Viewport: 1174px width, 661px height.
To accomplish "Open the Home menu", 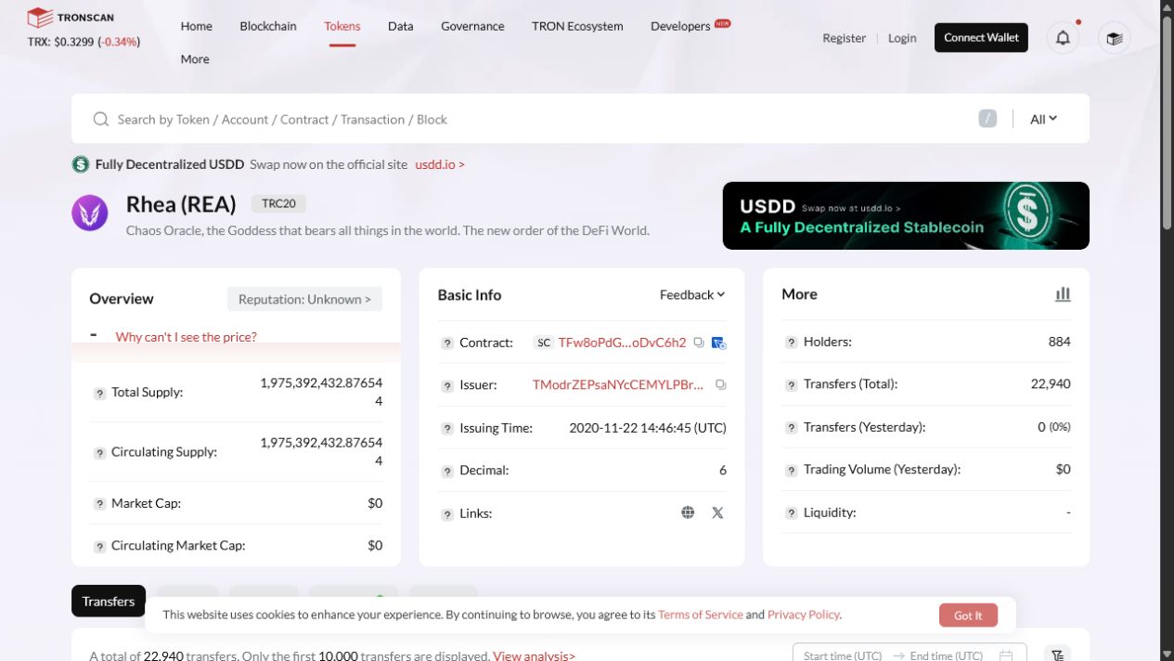I will [x=196, y=26].
